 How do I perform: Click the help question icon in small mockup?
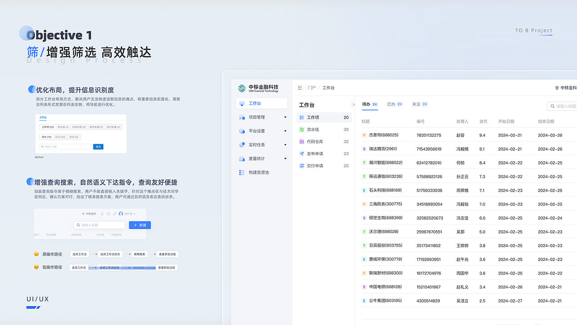point(109,214)
